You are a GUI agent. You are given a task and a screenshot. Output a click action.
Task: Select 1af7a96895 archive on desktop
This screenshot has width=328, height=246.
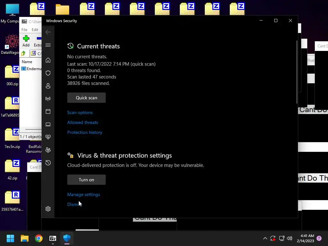point(10,107)
